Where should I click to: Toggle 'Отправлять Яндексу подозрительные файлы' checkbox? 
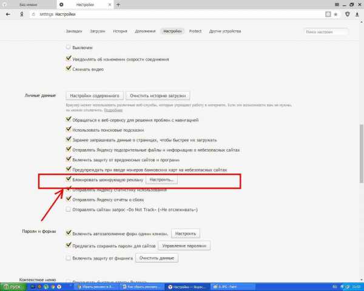point(68,149)
